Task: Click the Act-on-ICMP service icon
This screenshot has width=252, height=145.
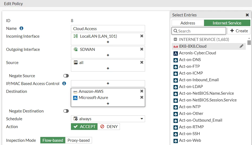Action: pos(176,73)
